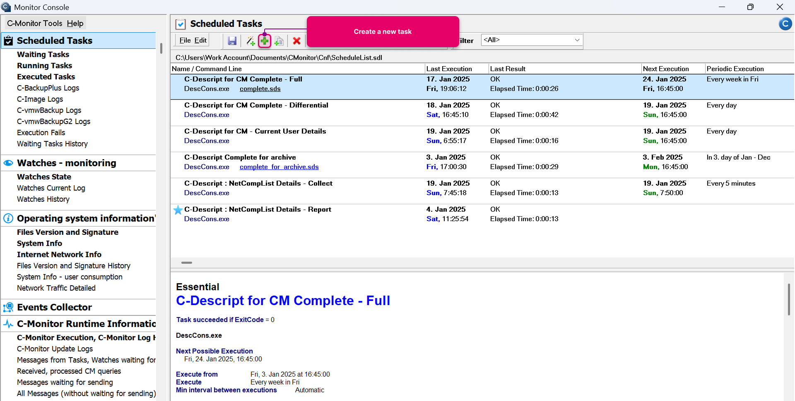This screenshot has width=795, height=401.
Task: Open Watches Current Log
Action: coord(51,188)
